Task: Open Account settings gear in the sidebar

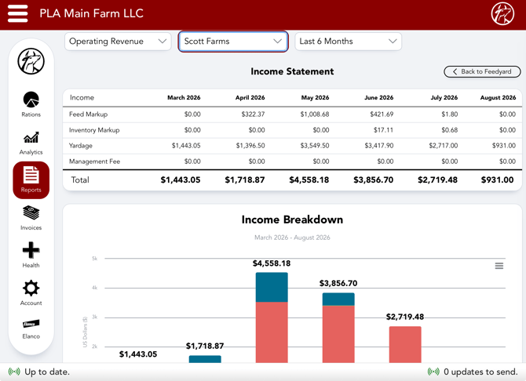Action: (x=31, y=293)
